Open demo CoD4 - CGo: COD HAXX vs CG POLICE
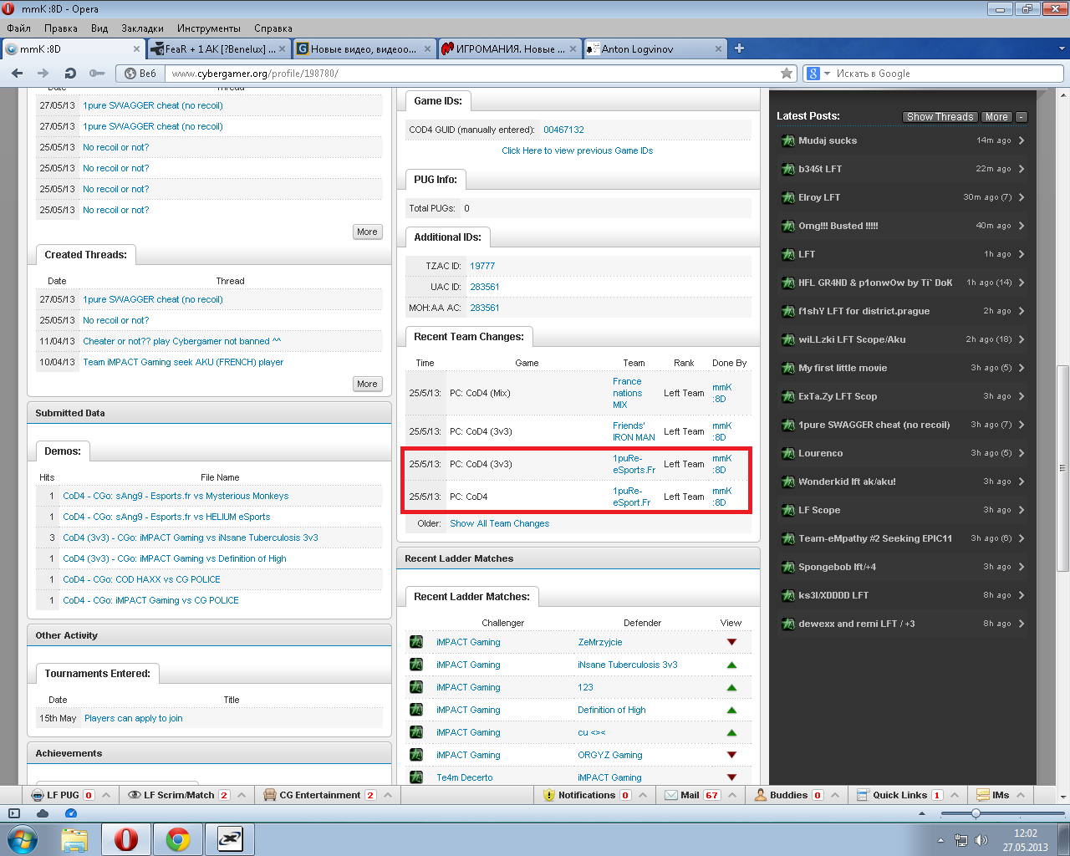The image size is (1070, 856). point(141,579)
